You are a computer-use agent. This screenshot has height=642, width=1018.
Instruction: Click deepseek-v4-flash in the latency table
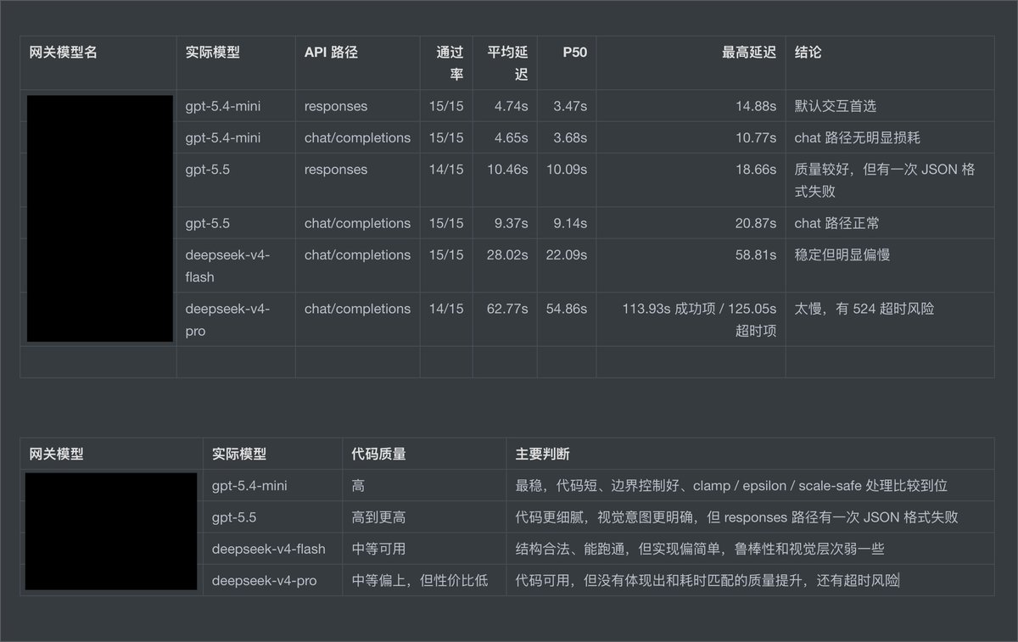pos(227,265)
